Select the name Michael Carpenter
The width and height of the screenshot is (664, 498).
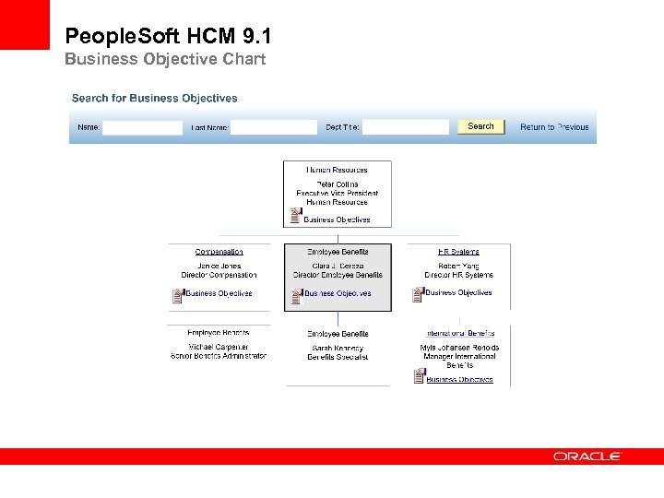click(218, 347)
